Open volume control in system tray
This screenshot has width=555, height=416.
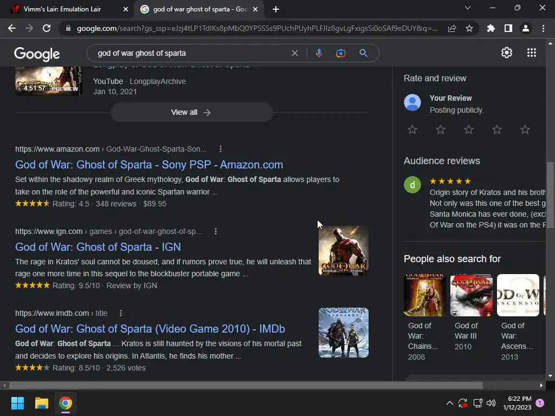click(491, 403)
